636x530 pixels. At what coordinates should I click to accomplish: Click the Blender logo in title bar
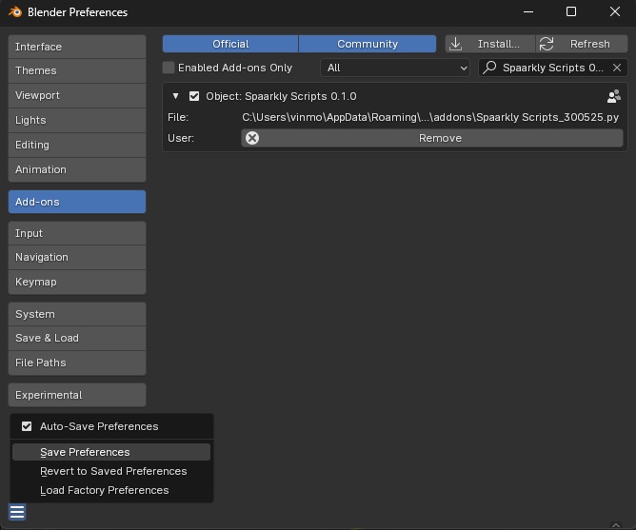[15, 11]
